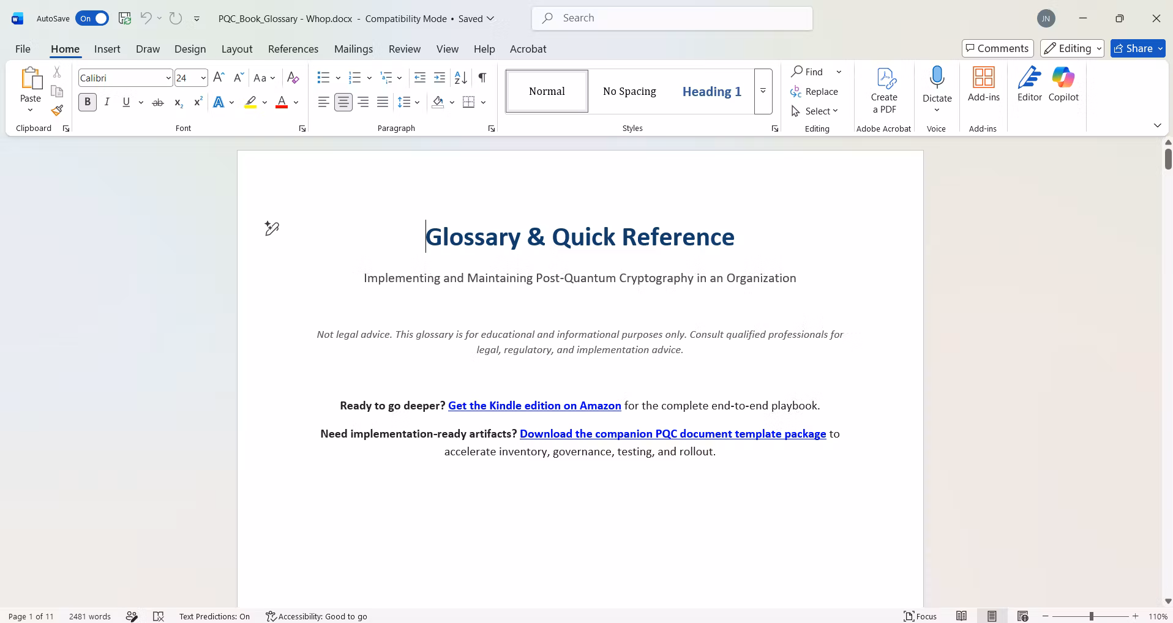Apply yellow text highlight color
Screen dimensions: 1173x623
pyautogui.click(x=250, y=102)
